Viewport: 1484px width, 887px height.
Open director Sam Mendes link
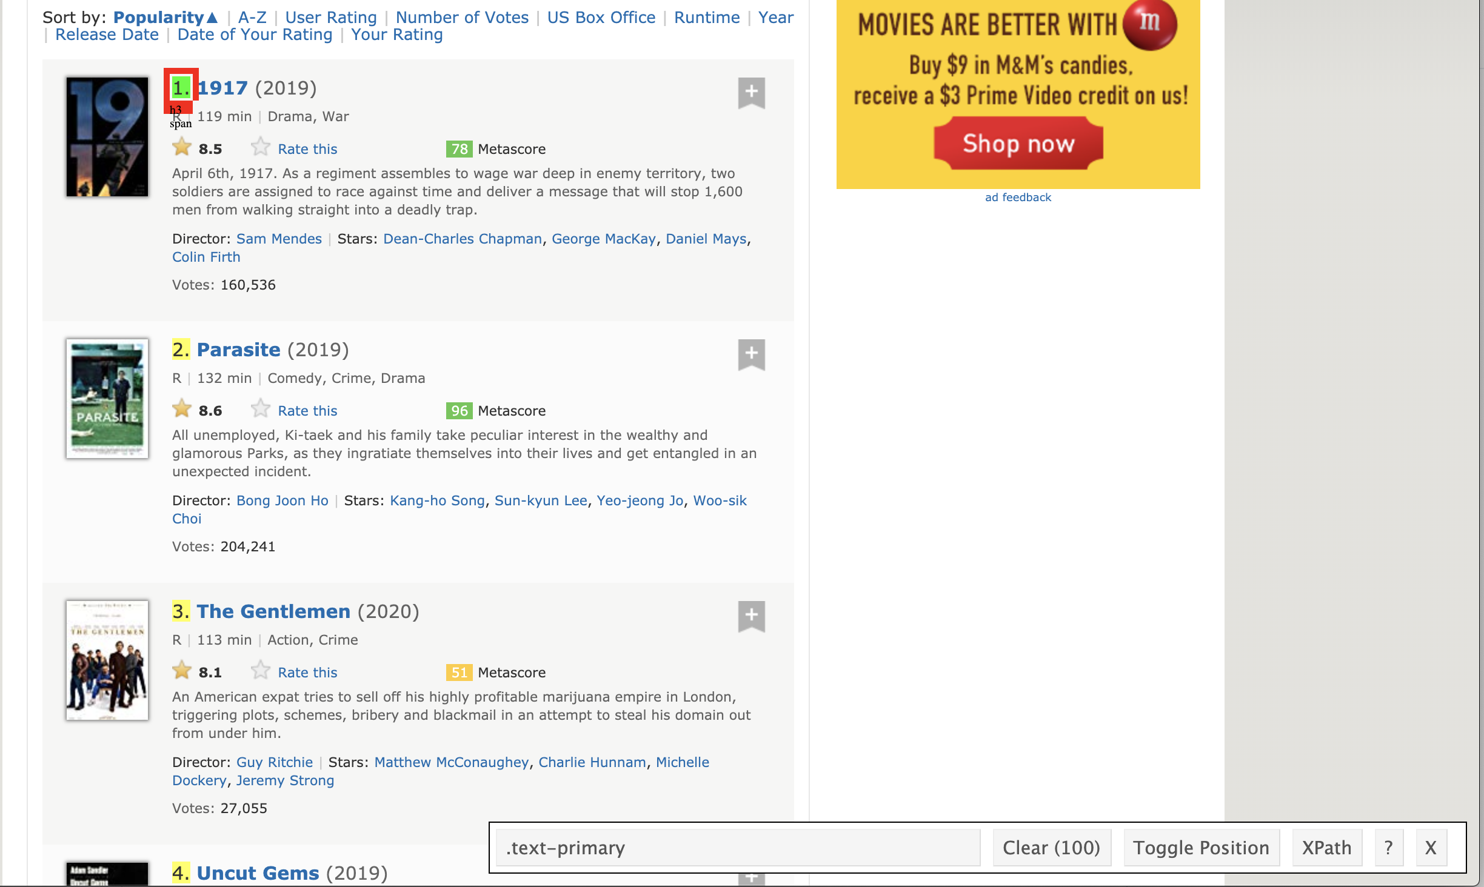click(279, 239)
